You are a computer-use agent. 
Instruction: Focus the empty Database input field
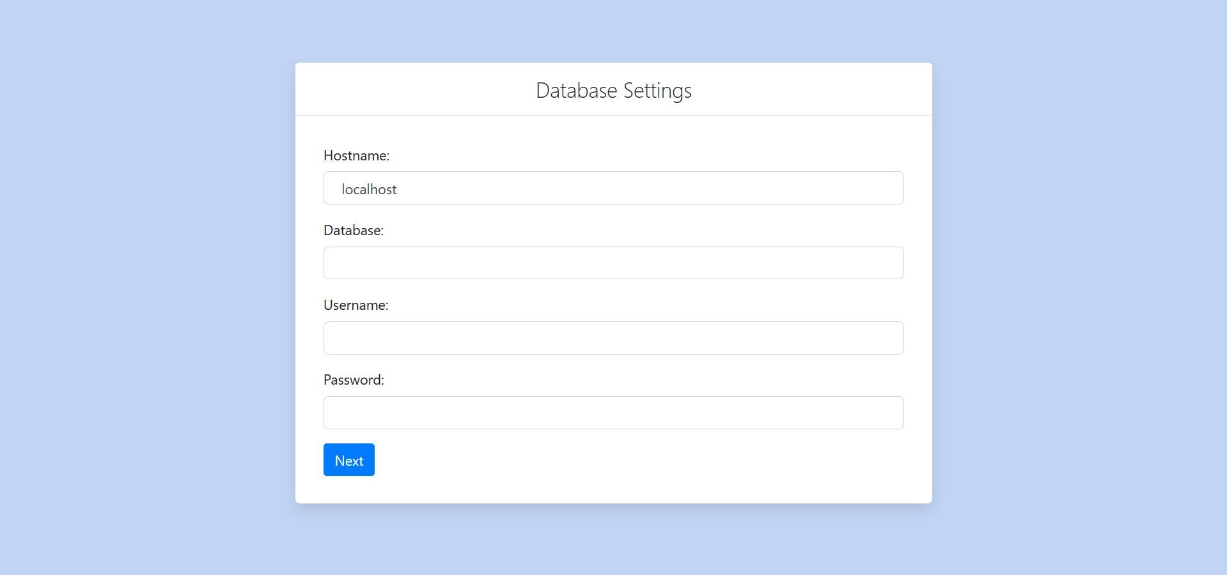tap(613, 263)
